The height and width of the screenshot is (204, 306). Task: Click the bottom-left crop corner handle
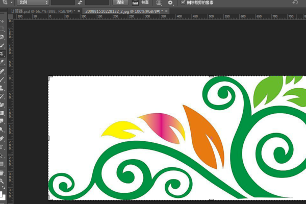click(50, 198)
